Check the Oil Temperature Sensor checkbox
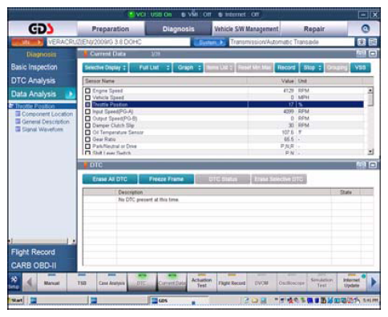Viewport: 388px width, 317px height. (x=87, y=132)
